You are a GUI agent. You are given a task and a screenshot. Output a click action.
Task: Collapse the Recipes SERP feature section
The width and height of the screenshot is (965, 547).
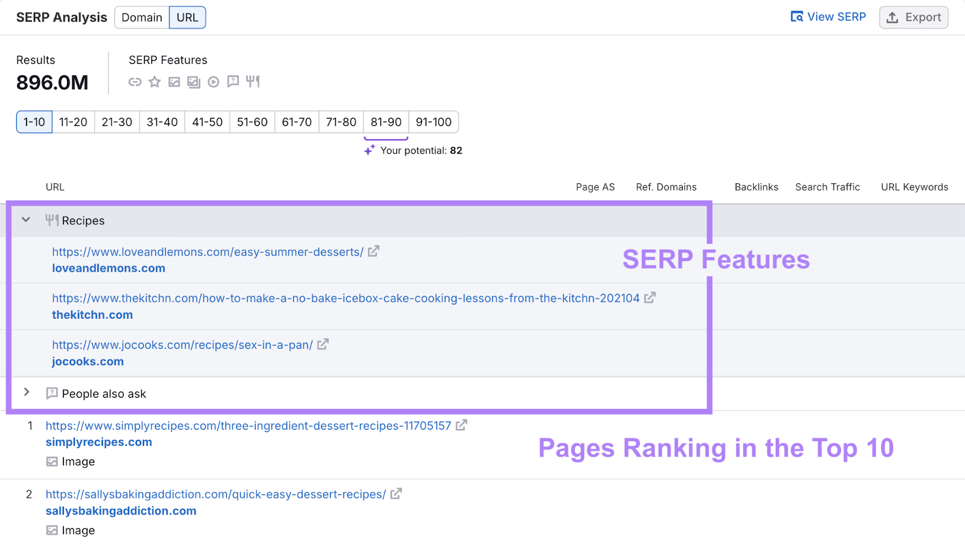pos(26,220)
